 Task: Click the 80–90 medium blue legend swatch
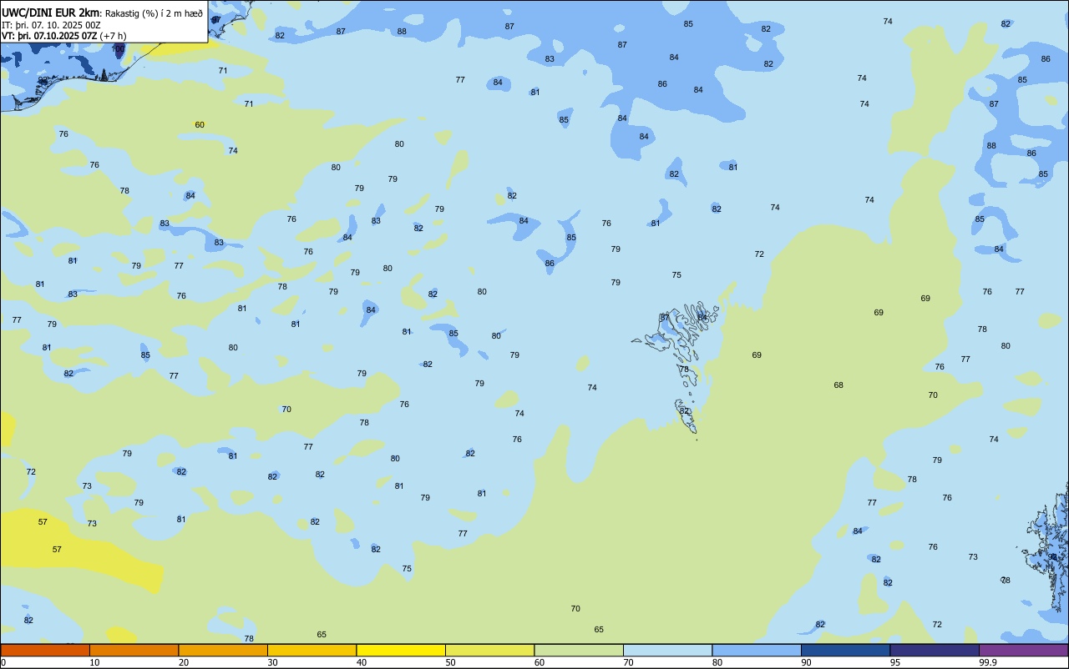[757, 650]
